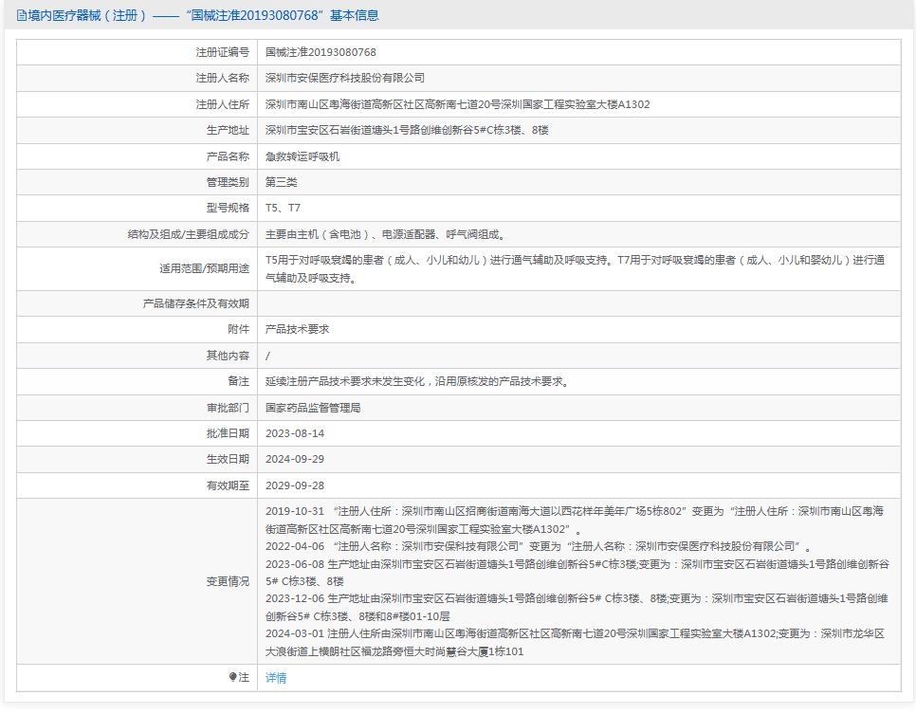Open the 详情 link
Image resolution: width=916 pixels, height=714 pixels.
click(x=273, y=677)
